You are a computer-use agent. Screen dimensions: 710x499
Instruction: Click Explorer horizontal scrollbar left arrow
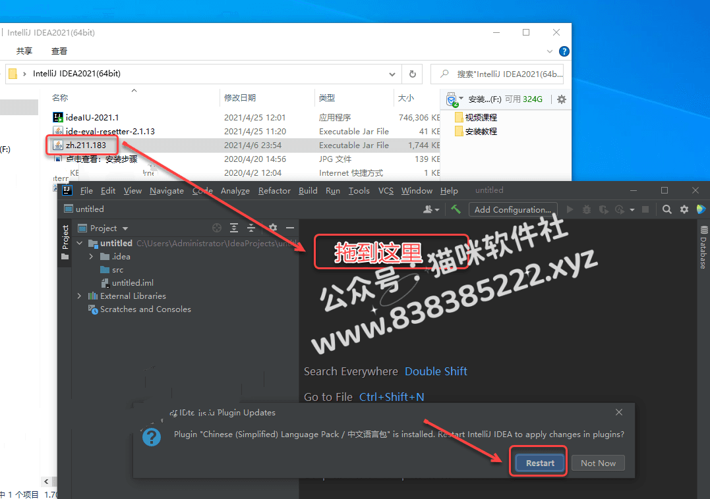point(46,481)
